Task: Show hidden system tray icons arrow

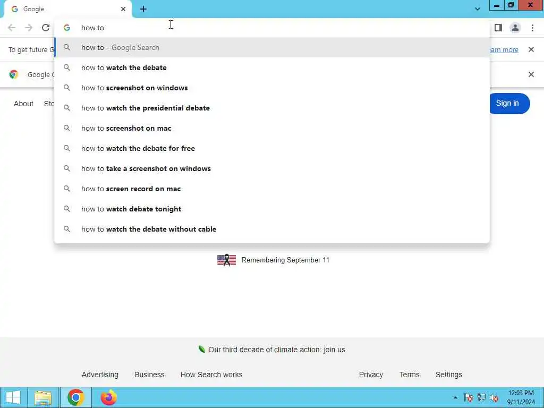Action: pos(455,397)
